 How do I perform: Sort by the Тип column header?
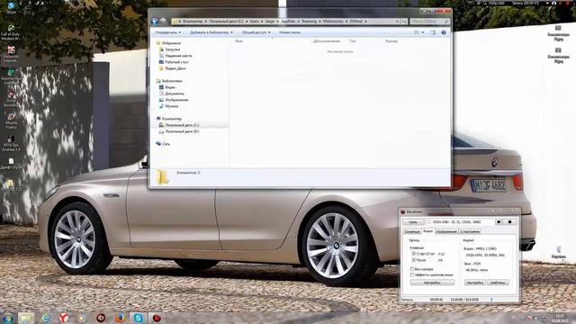coord(353,41)
